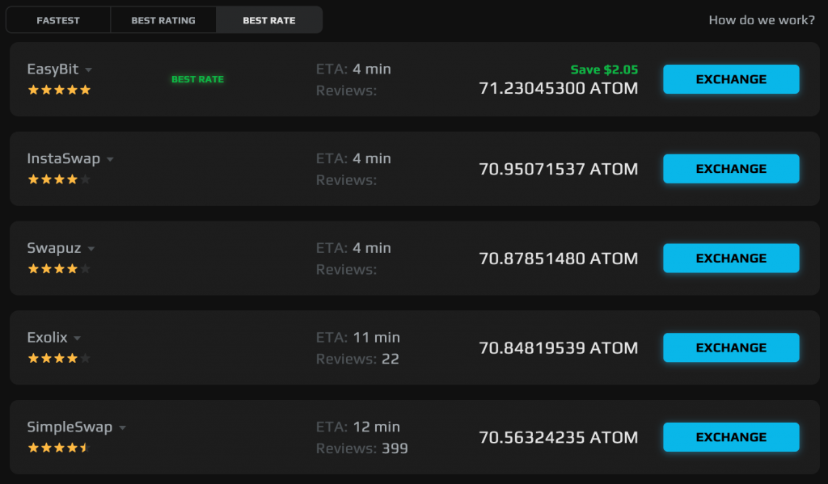This screenshot has height=484, width=828.
Task: Click the Reviews label in InstaSwap row
Action: (346, 180)
